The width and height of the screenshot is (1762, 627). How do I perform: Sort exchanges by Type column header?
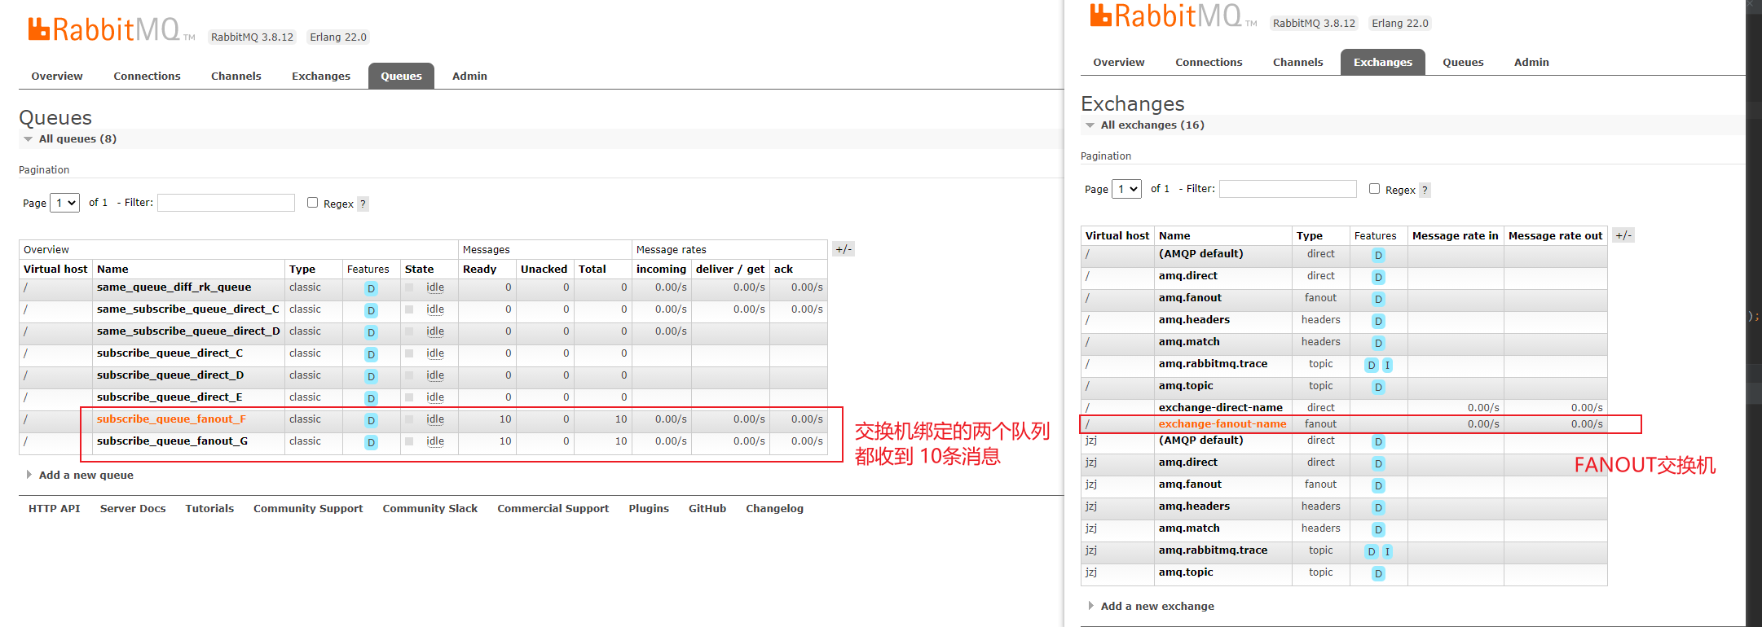[1310, 236]
